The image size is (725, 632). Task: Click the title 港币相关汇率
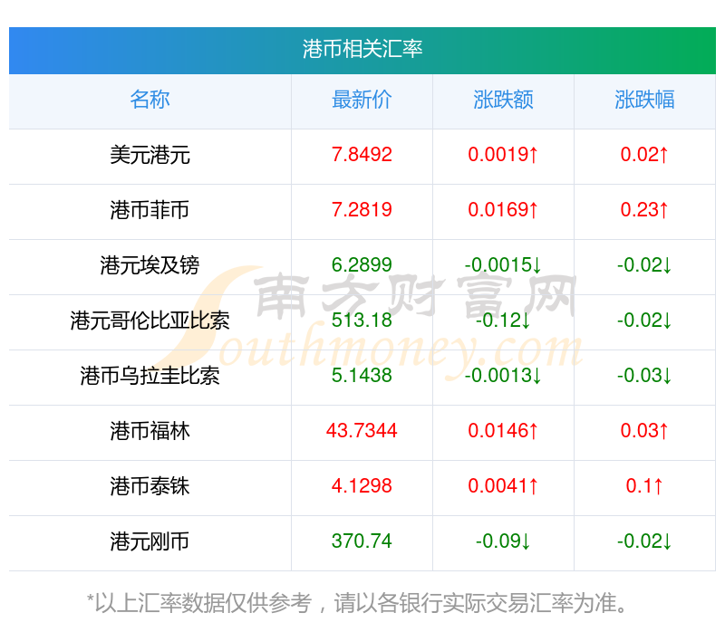(x=362, y=49)
